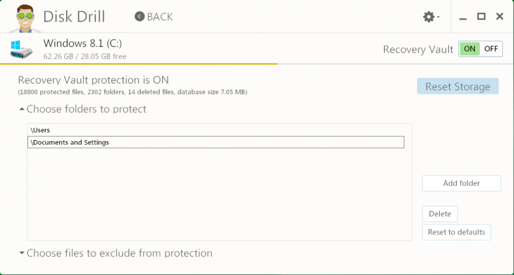Collapse Choose folders to protect section

click(22, 109)
